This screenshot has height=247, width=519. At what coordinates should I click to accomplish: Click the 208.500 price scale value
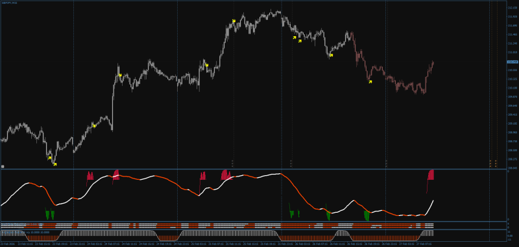[x=512, y=150]
